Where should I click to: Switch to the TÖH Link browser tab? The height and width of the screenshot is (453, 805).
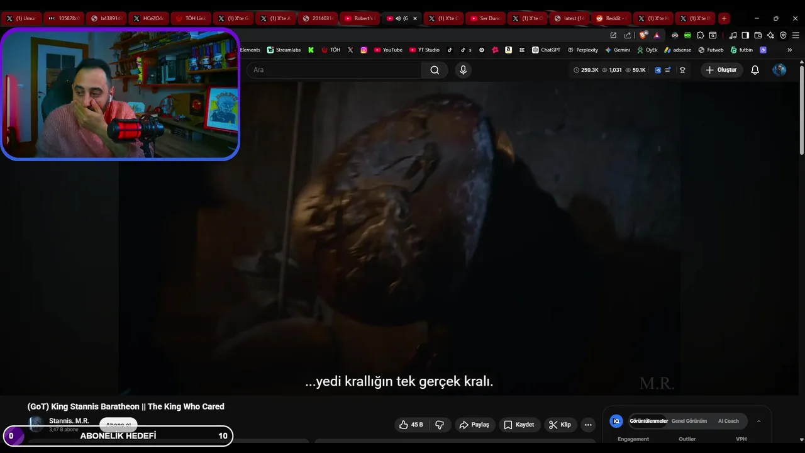click(x=191, y=18)
